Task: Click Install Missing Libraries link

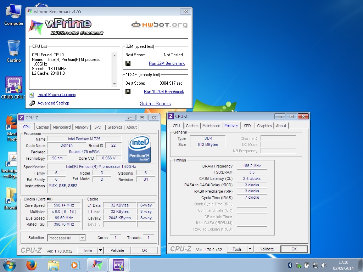Action: pos(56,95)
